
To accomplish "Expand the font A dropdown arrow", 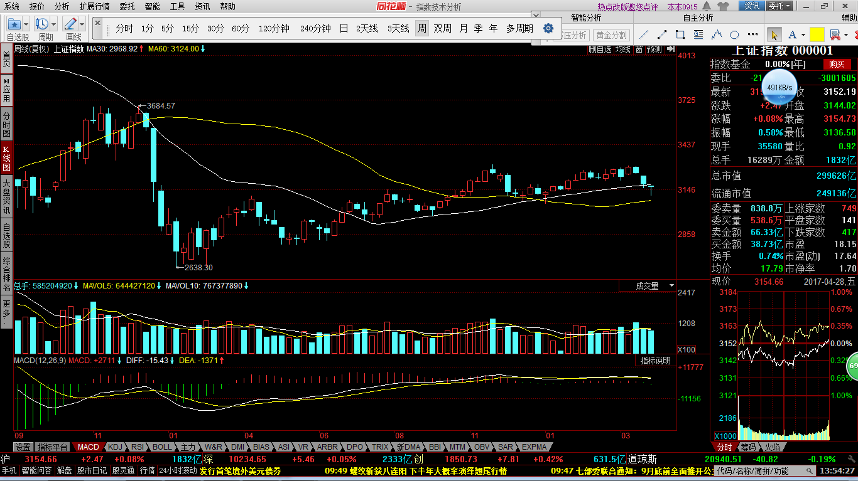I will coord(803,34).
